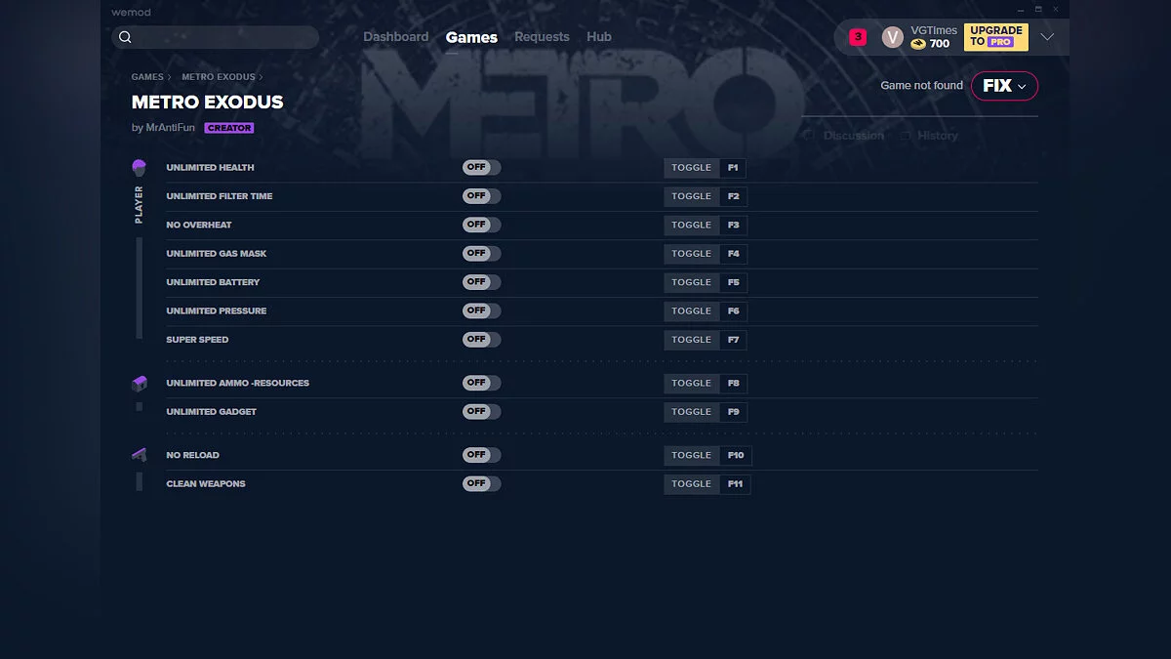Click the search magnifier icon
Viewport: 1171px width, 659px height.
[125, 37]
